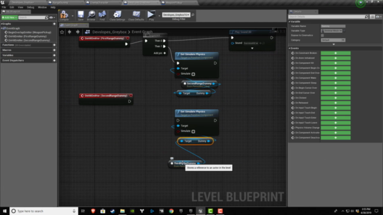Click search icon in Details search box
Screen dimensions: 383x215
366,17
